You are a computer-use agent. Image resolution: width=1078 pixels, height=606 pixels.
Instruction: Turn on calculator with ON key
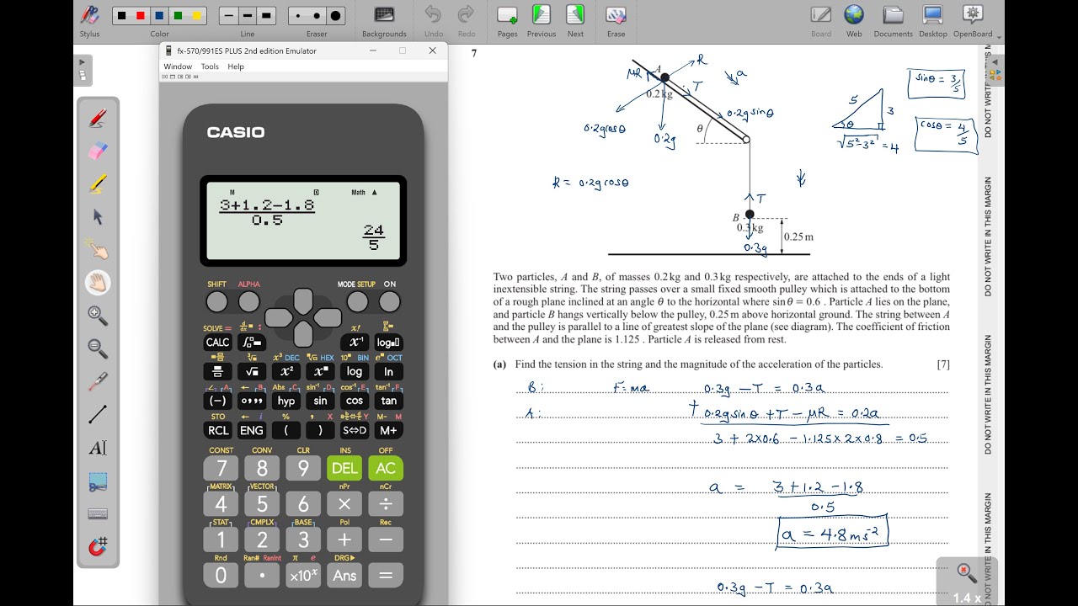389,301
